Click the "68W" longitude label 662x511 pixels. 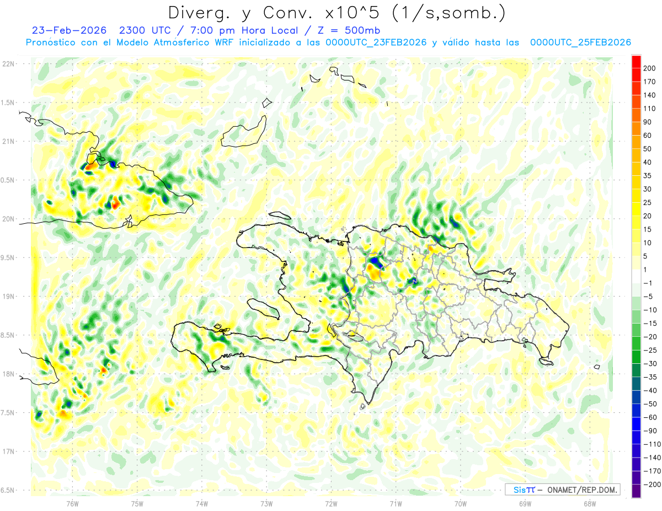coord(589,504)
